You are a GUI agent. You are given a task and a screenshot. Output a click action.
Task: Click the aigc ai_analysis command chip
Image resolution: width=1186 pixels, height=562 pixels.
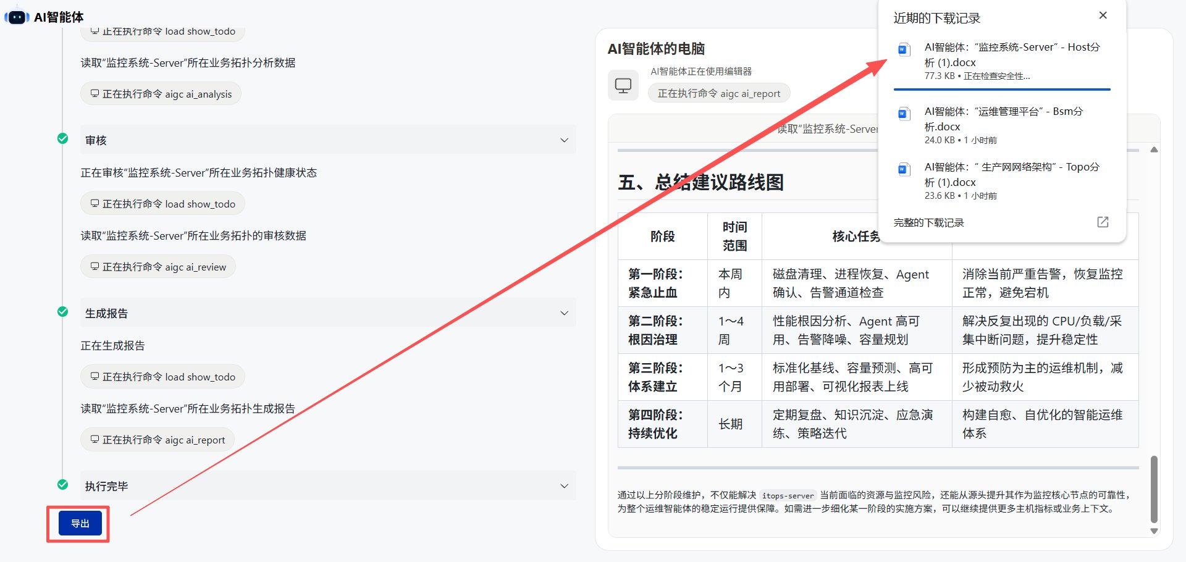(161, 94)
